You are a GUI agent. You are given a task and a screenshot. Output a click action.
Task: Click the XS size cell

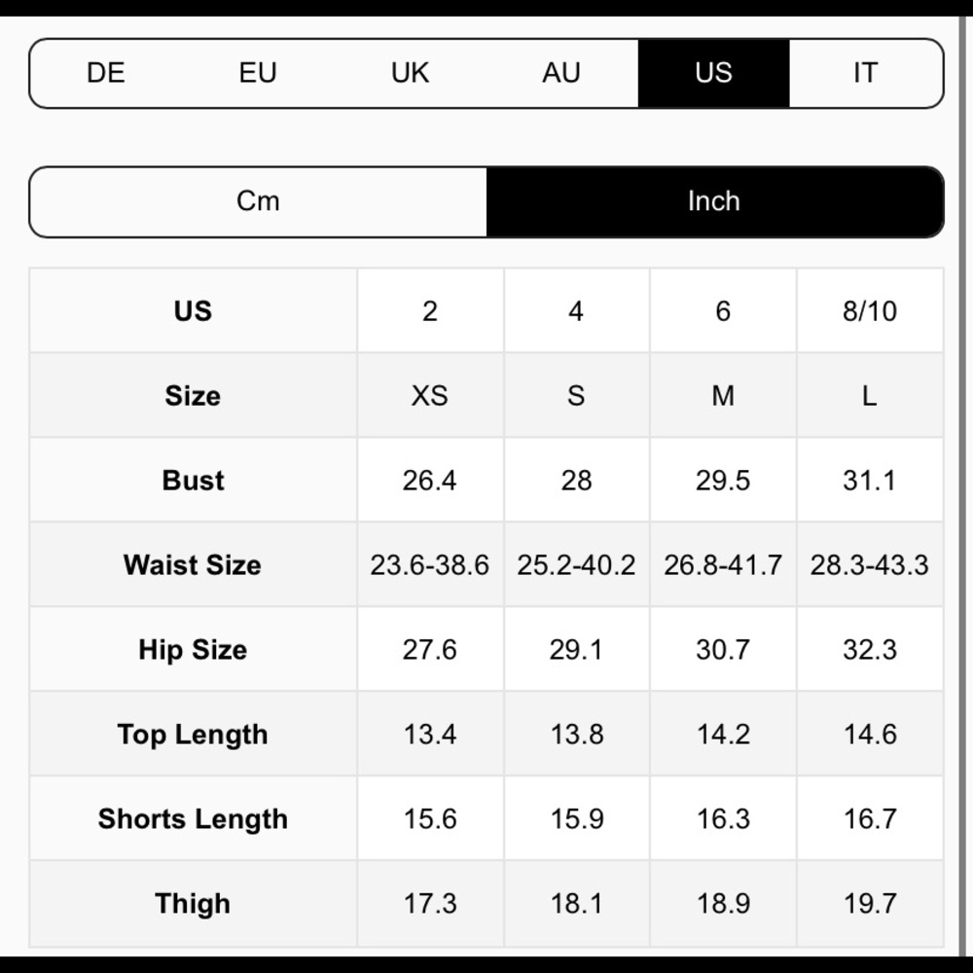click(x=430, y=395)
